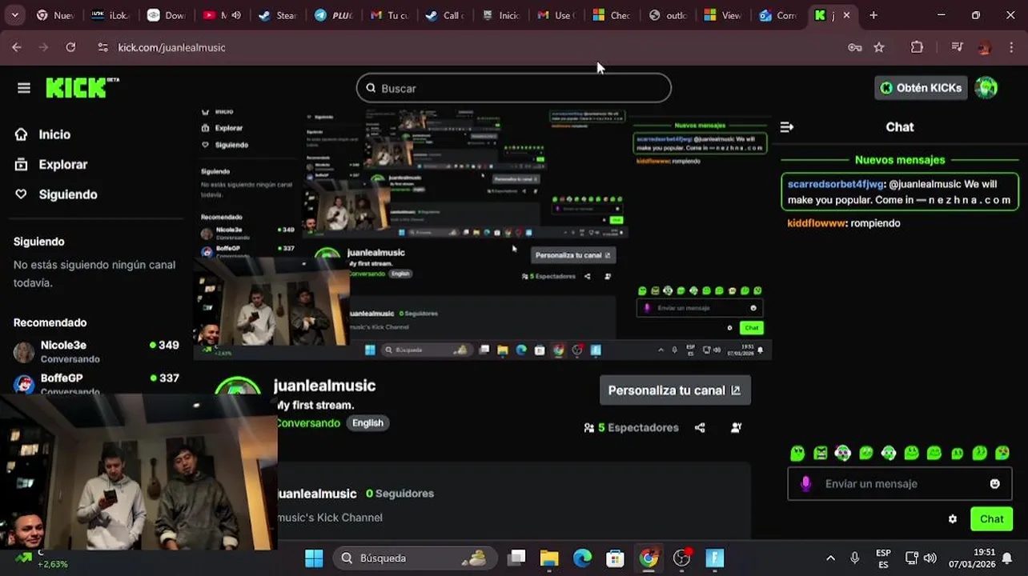The width and height of the screenshot is (1028, 576).
Task: Open volume control in system tray
Action: click(x=930, y=558)
